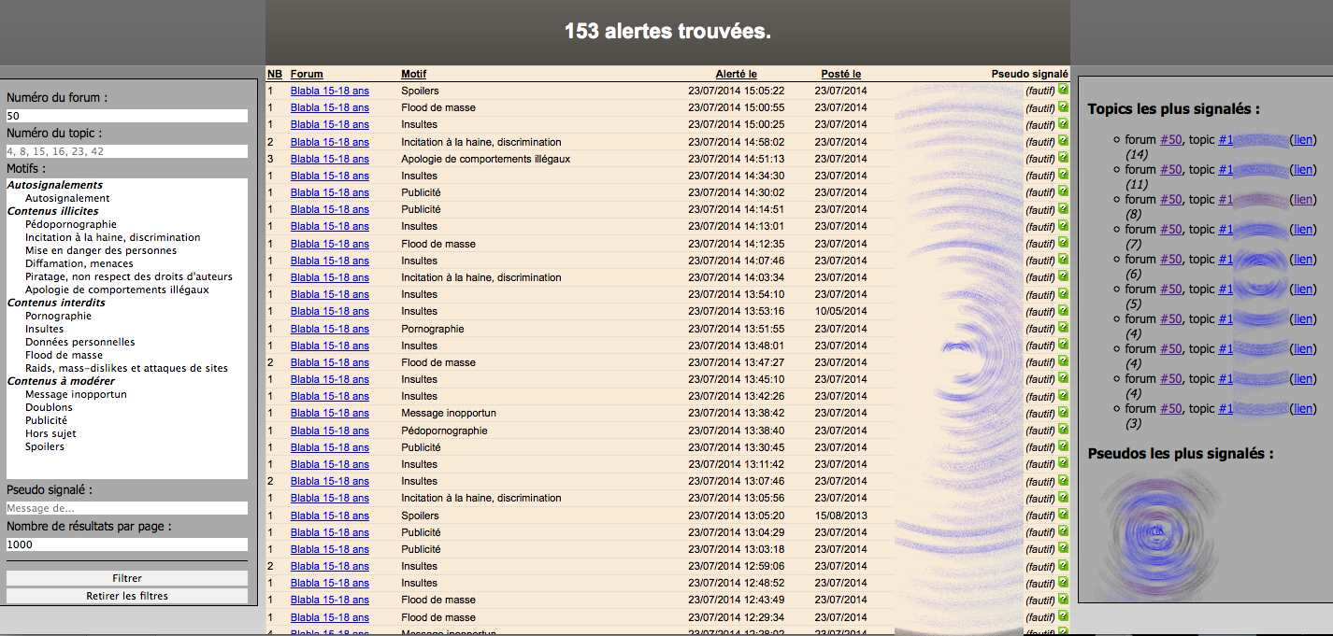Sort alerts by the 'Alerté le' column
The image size is (1333, 636).
click(736, 74)
